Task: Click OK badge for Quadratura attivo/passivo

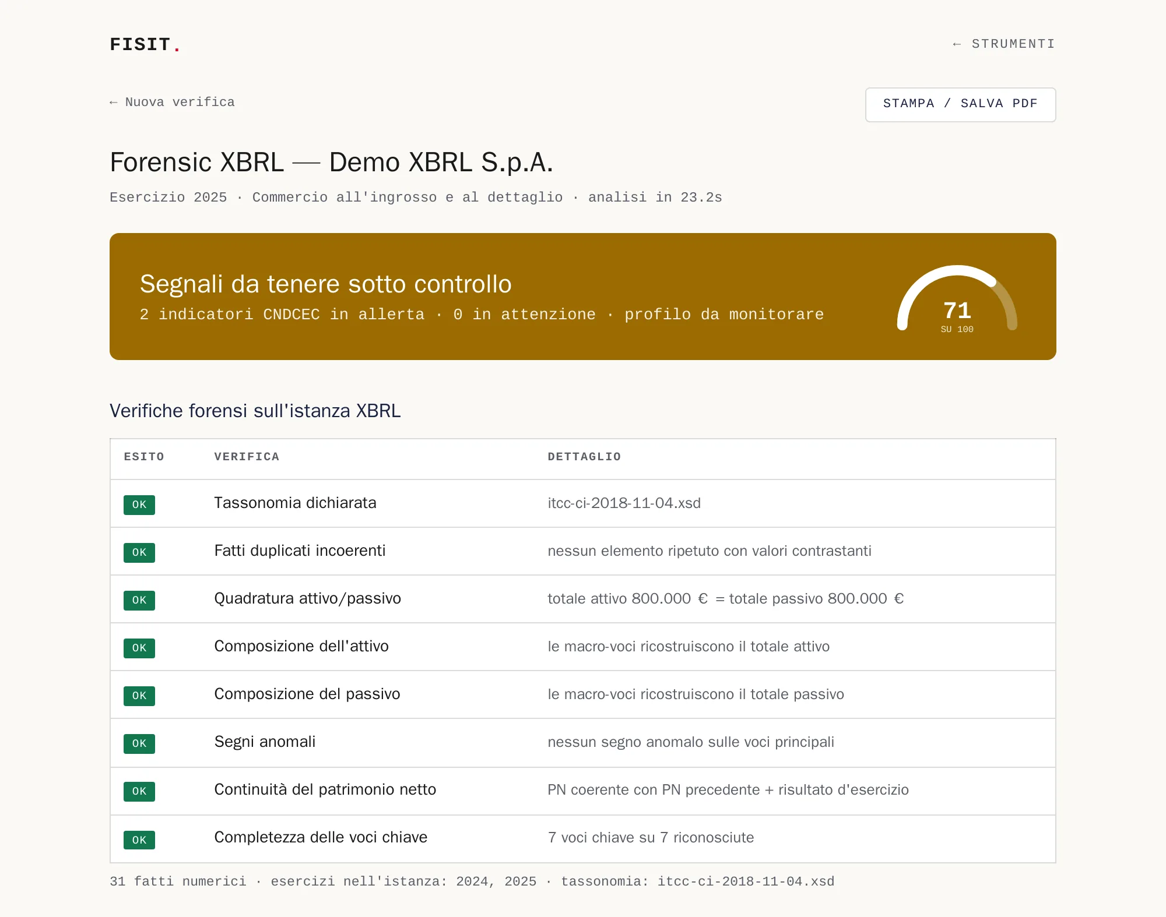Action: (139, 600)
